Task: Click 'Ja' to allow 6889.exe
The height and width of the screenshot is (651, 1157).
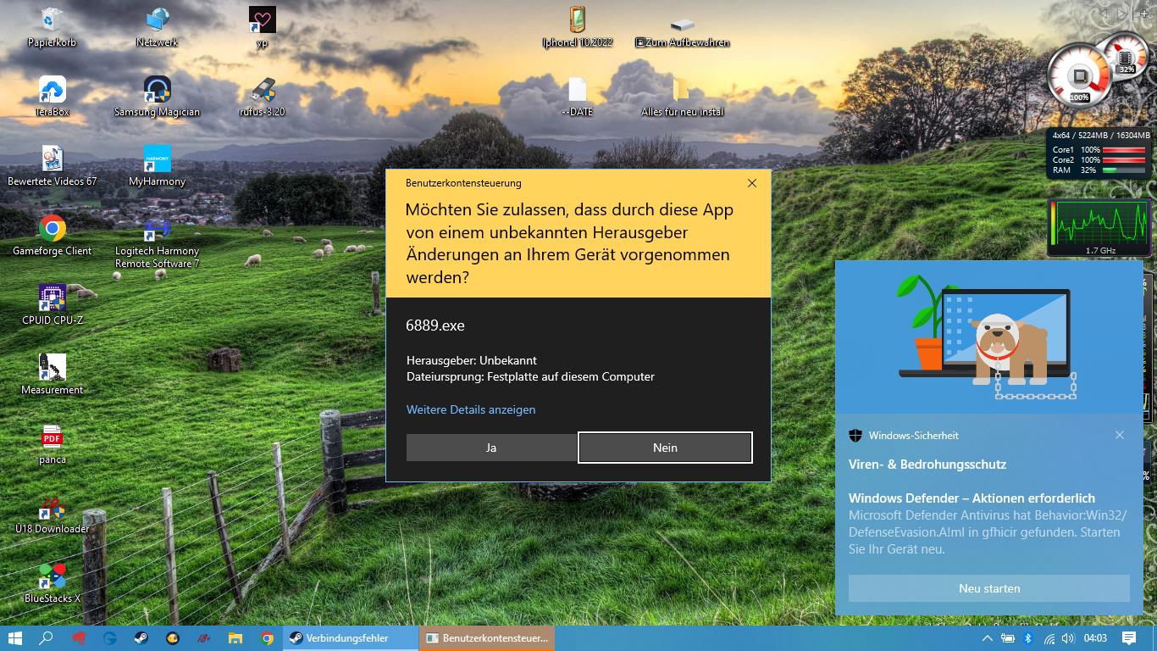Action: [491, 448]
